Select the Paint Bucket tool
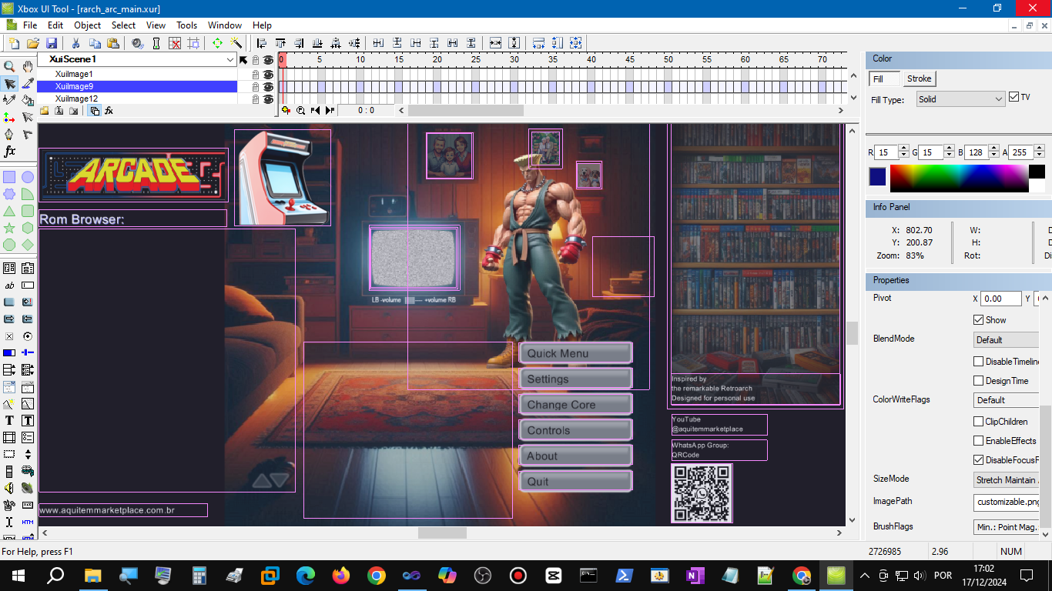 point(28,100)
